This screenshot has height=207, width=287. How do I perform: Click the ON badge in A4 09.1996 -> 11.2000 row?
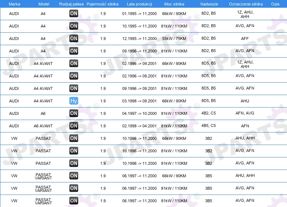pyautogui.click(x=73, y=51)
